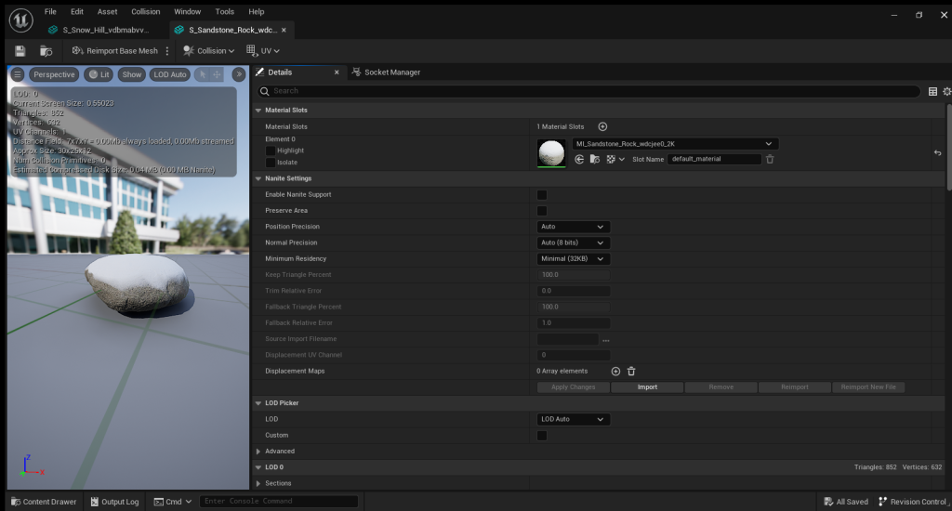Open the Collision toolbar dropdown

(208, 51)
